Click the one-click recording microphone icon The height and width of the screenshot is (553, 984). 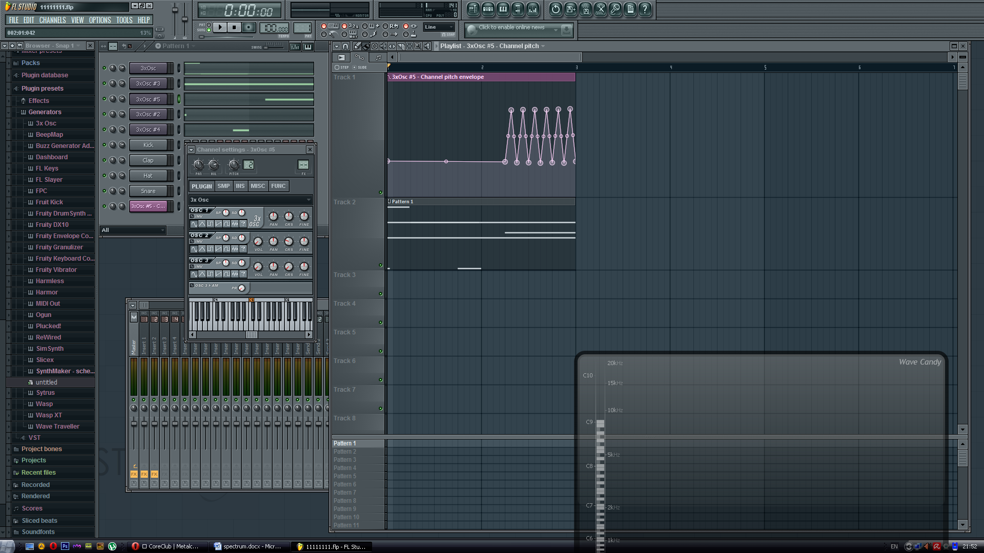(x=615, y=9)
